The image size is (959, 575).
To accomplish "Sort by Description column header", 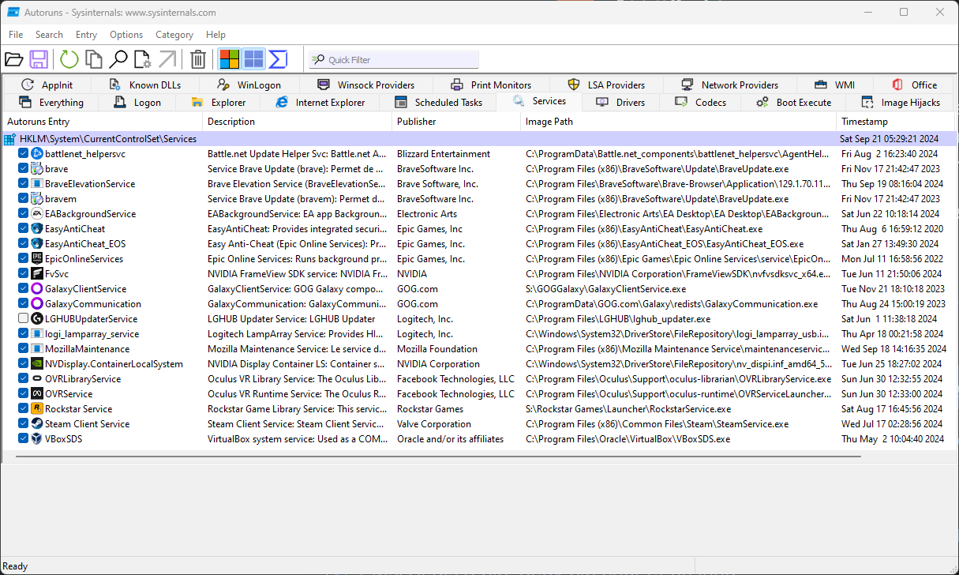I will point(298,122).
